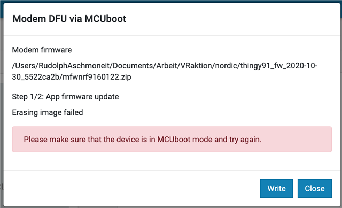Click the Step 1/2 App firmware update text
342x208 pixels.
[65, 97]
